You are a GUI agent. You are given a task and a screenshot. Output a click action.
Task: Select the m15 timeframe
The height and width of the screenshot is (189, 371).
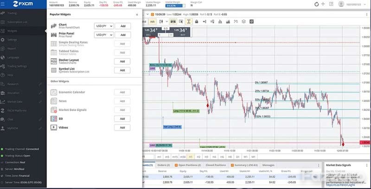pos(175,157)
